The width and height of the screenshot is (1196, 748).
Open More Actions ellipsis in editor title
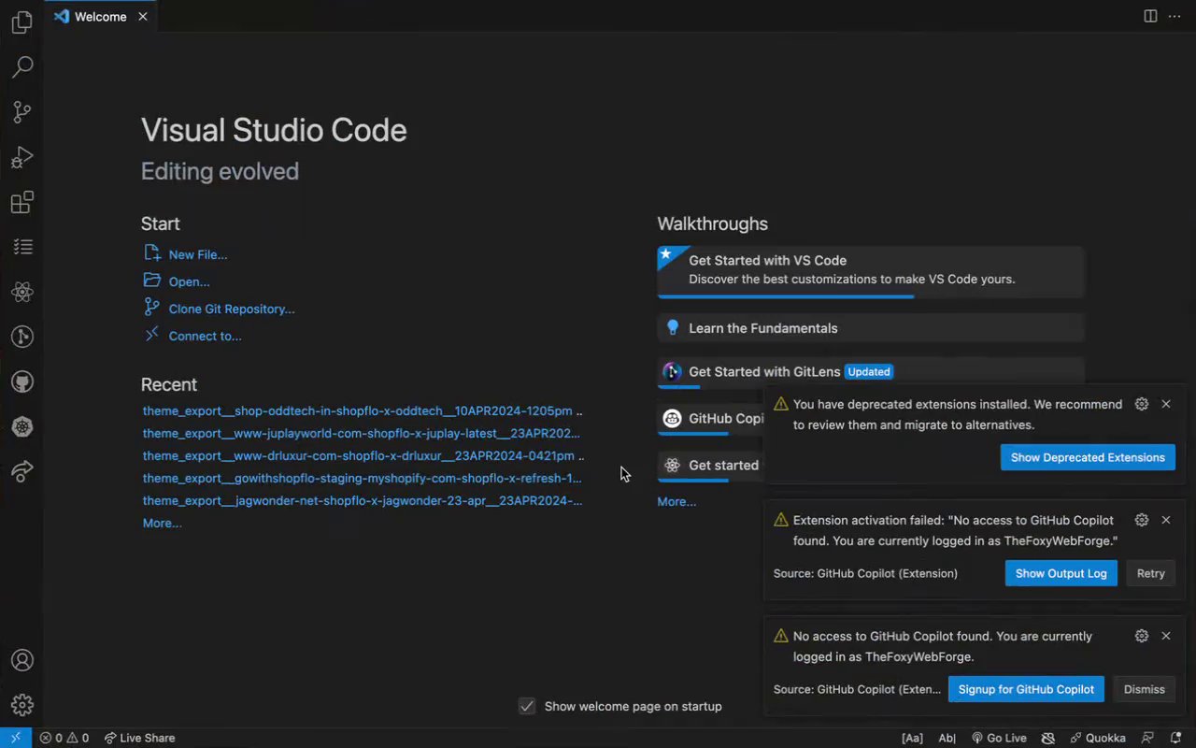click(1175, 16)
